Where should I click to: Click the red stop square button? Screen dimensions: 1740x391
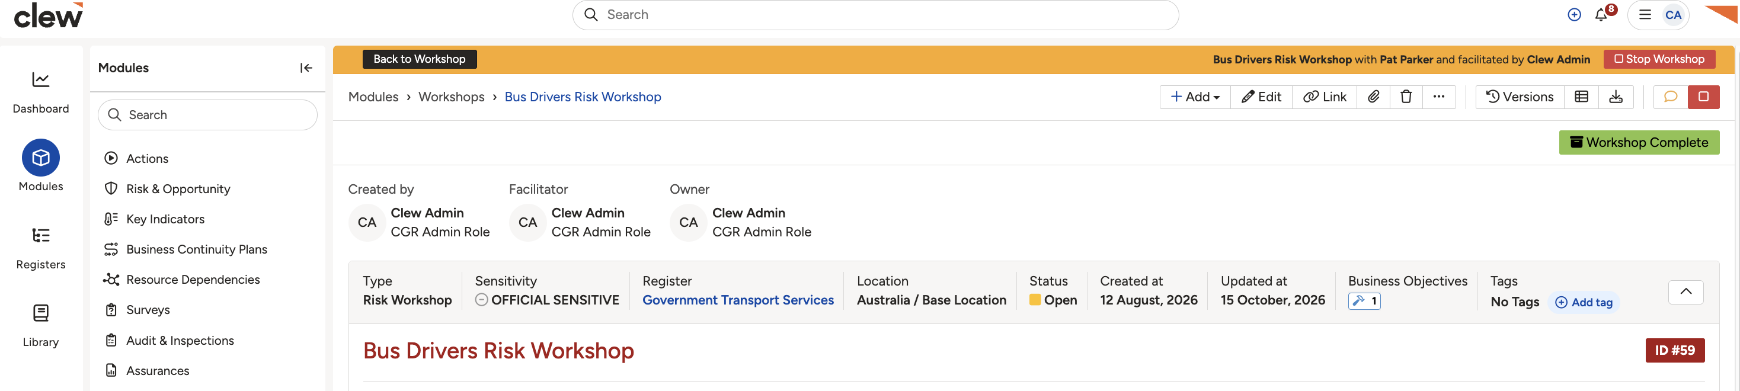click(1703, 97)
